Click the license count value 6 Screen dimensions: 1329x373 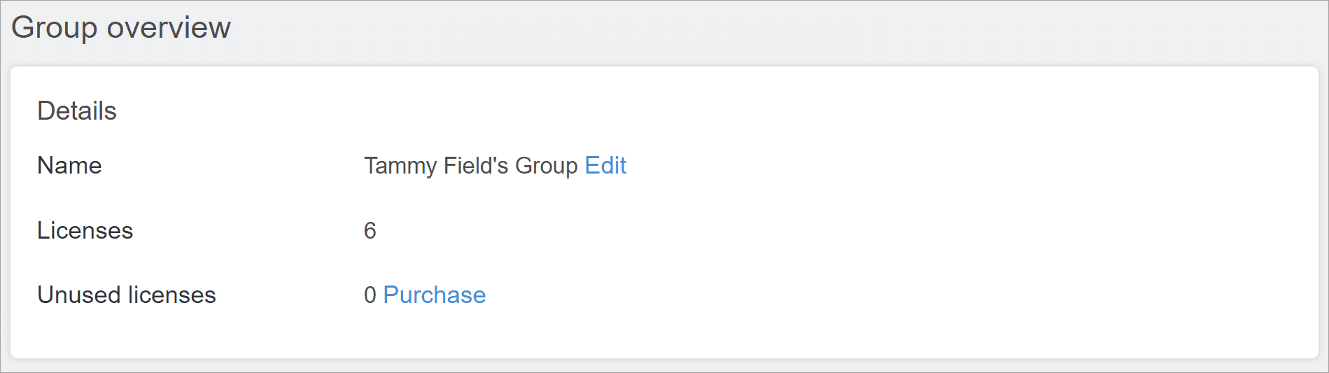370,231
